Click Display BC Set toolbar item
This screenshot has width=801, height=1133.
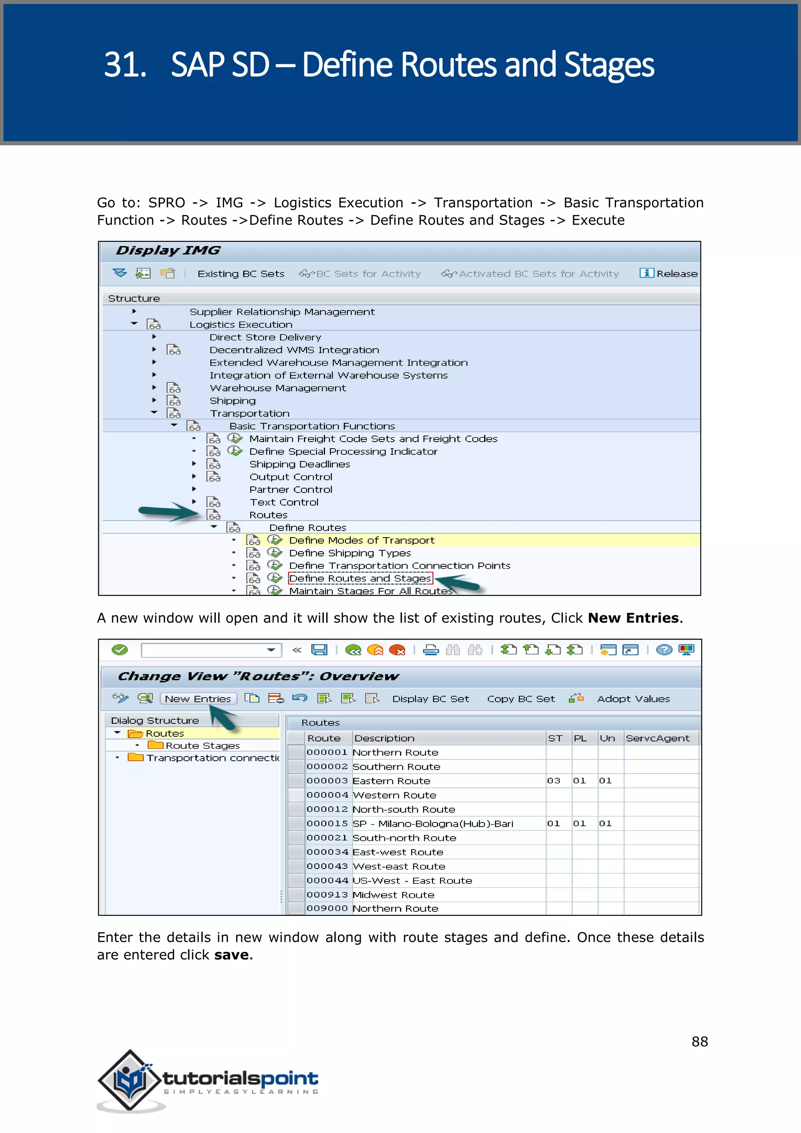[x=431, y=699]
